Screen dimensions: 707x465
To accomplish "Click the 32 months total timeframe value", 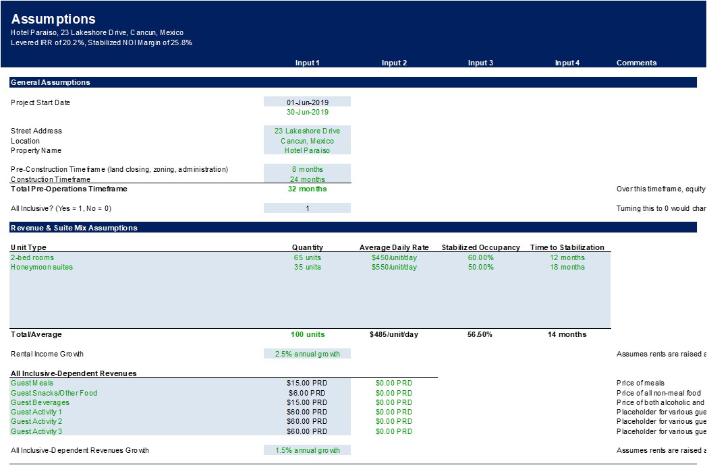I will [x=307, y=189].
